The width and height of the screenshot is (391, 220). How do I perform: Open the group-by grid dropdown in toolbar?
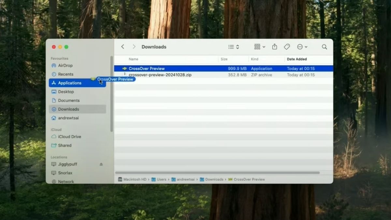click(x=260, y=47)
